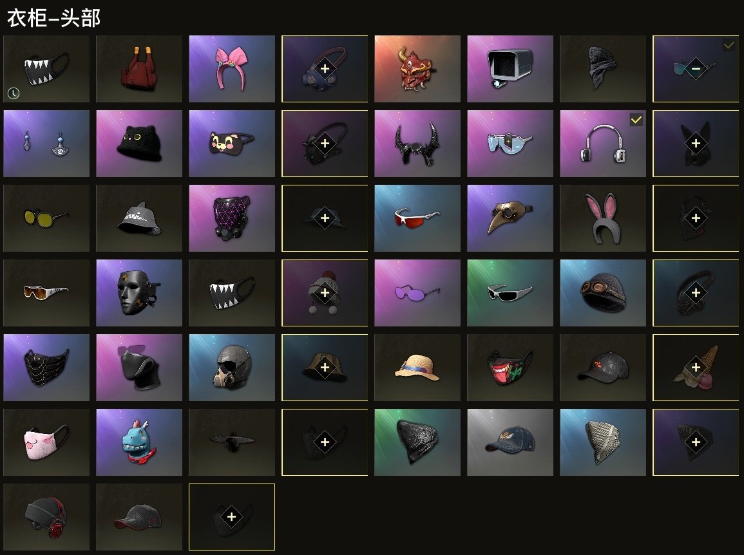744x555 pixels.
Task: Pick the beanie with red headphones
Action: pyautogui.click(x=46, y=517)
